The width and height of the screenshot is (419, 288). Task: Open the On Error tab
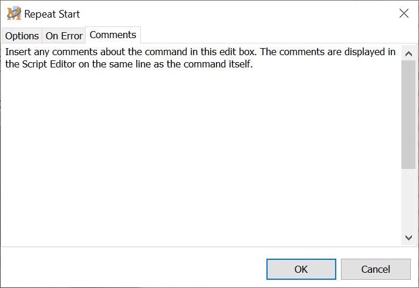(x=64, y=36)
